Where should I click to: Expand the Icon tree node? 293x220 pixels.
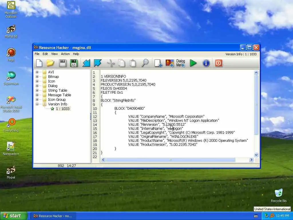(37, 81)
